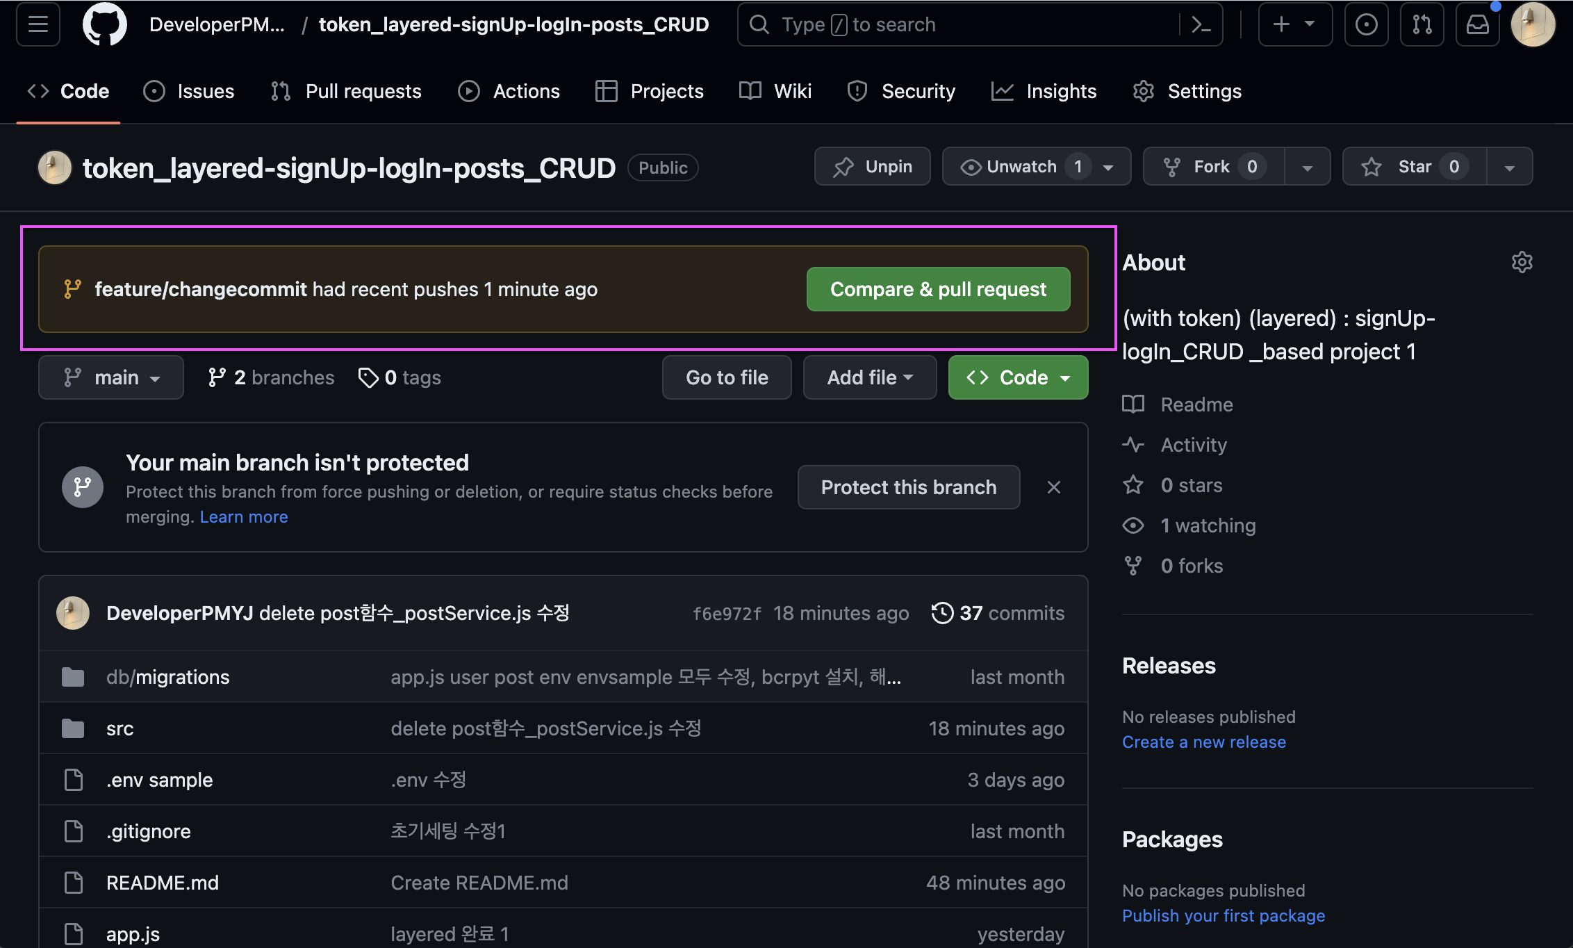Dismiss the branch protection banner

[x=1053, y=487]
